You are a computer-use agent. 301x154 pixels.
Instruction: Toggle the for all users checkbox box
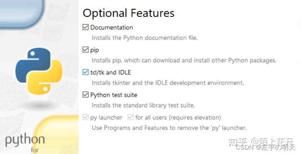click(x=130, y=117)
